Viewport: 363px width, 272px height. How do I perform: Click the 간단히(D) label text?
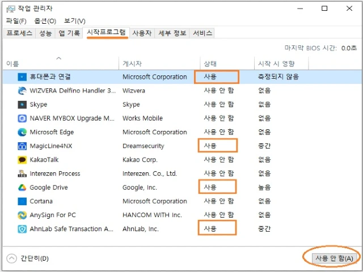35,258
